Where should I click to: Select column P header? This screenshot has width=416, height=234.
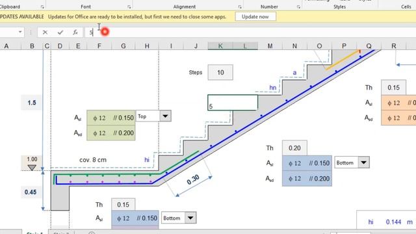point(344,46)
